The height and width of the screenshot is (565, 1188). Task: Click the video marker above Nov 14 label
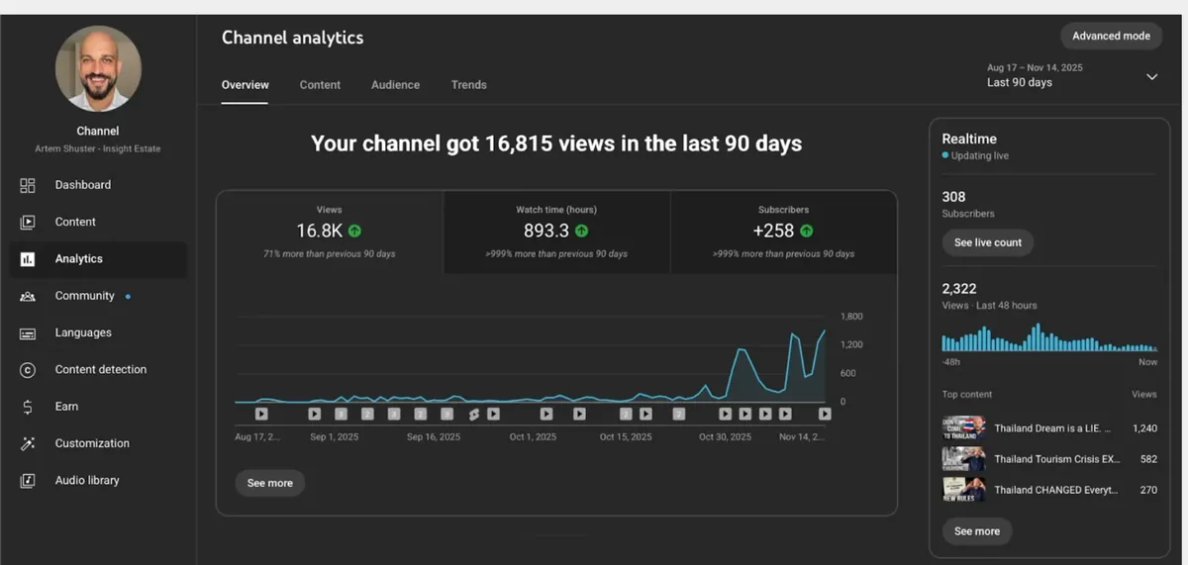824,414
